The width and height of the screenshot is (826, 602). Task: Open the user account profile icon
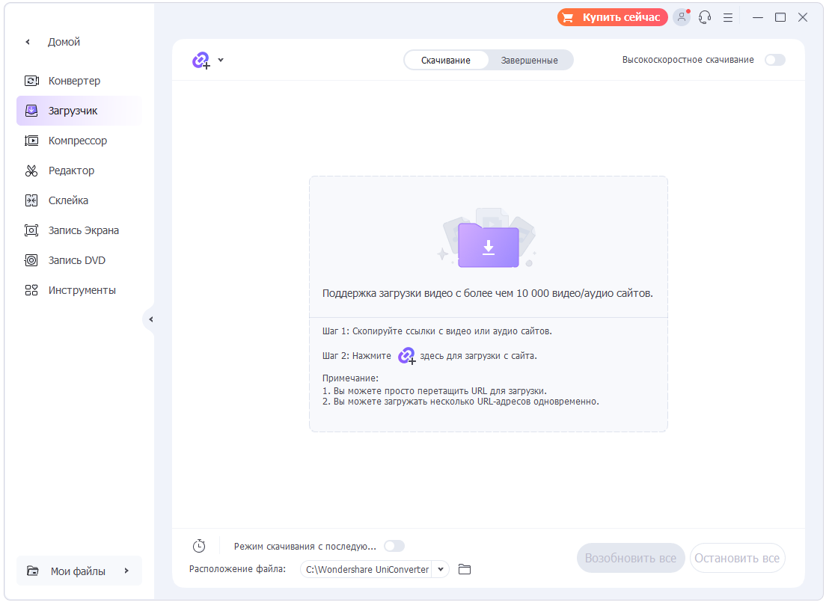[x=682, y=17]
